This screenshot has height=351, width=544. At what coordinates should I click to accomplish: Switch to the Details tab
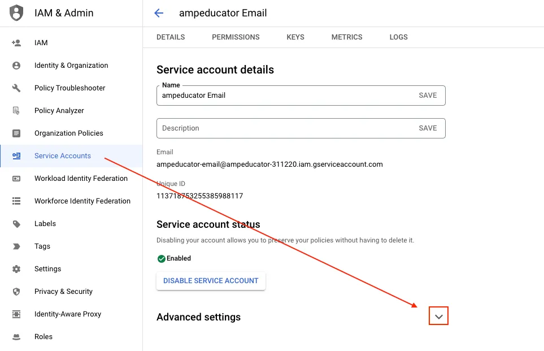pos(171,37)
